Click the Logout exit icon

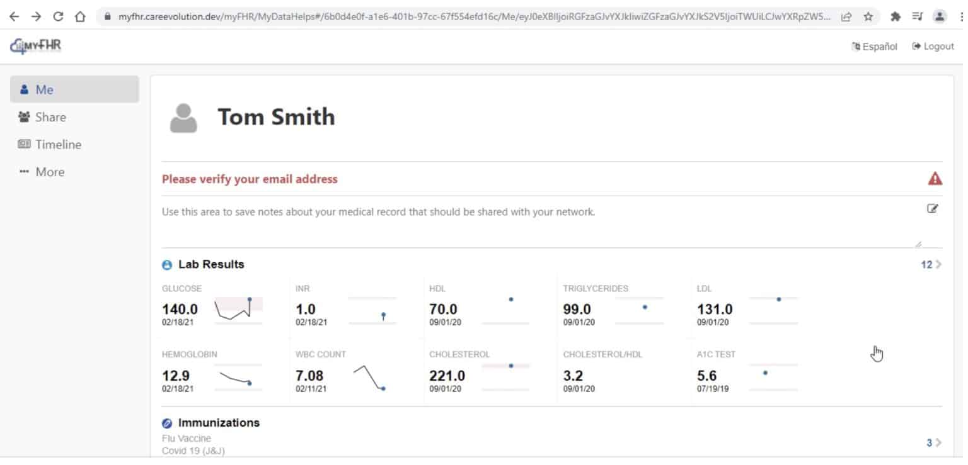[x=915, y=46]
